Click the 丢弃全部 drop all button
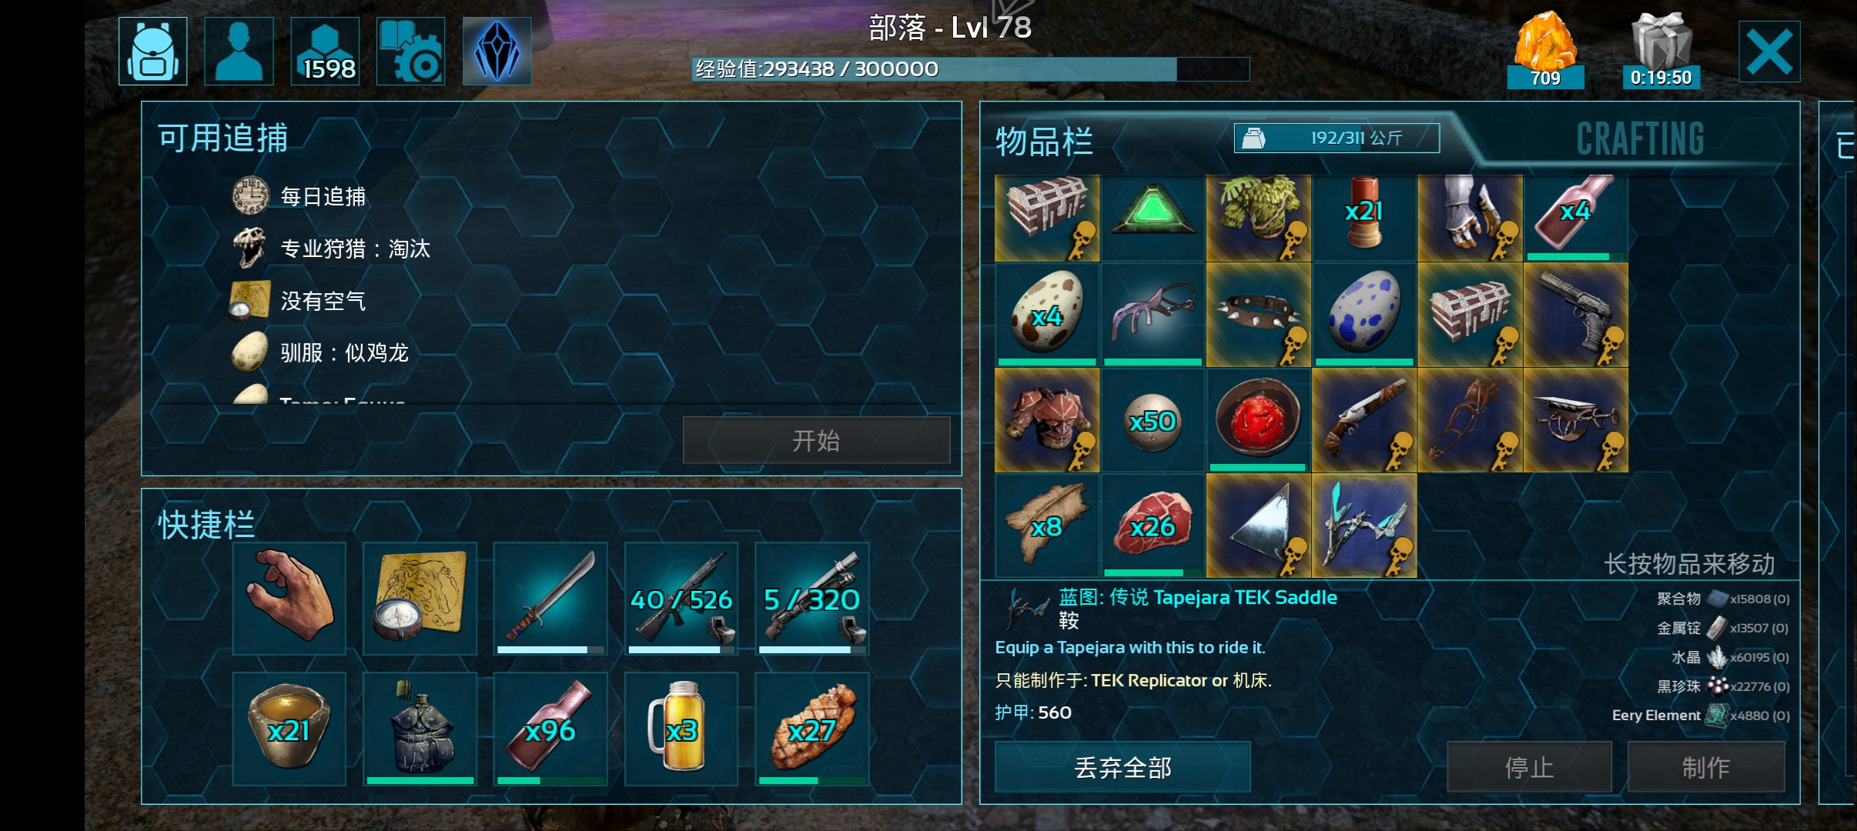Image resolution: width=1857 pixels, height=831 pixels. tap(1123, 767)
